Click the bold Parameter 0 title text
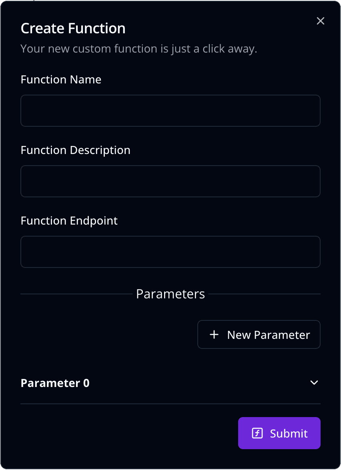The height and width of the screenshot is (470, 341). pos(55,383)
